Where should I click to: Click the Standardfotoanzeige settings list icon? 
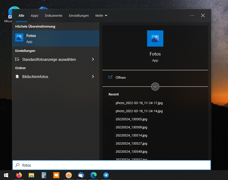[17, 59]
